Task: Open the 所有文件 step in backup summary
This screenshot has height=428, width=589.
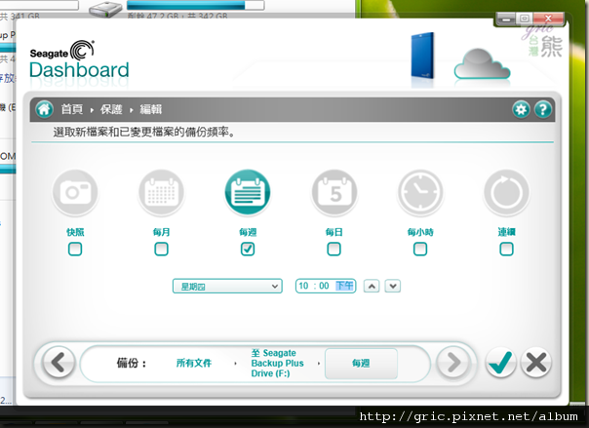Action: [x=194, y=363]
